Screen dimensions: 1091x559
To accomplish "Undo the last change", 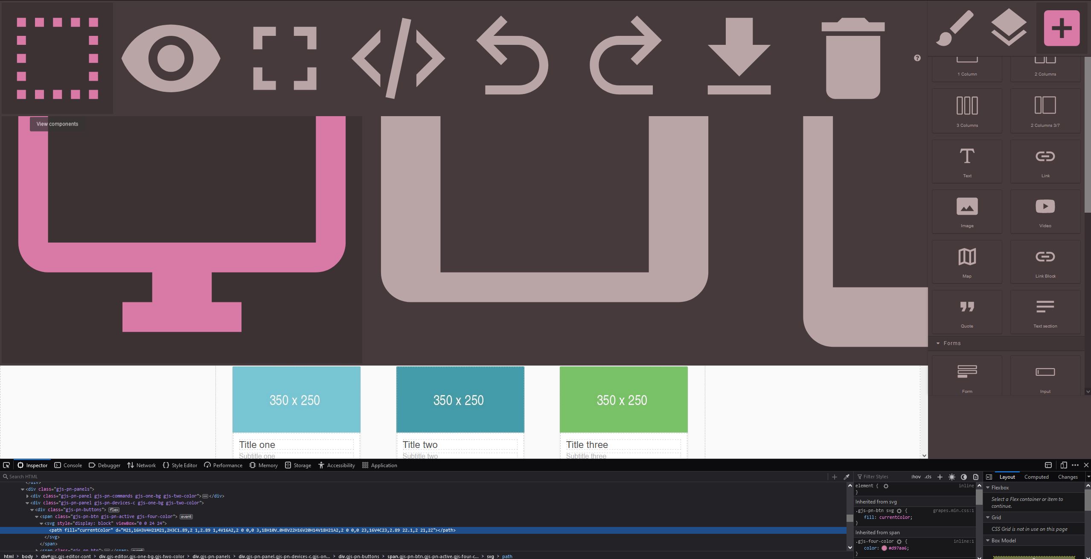I will pyautogui.click(x=512, y=58).
